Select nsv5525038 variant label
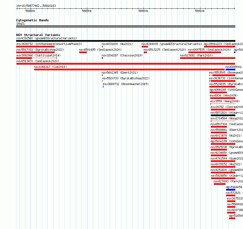This screenshot has width=243, height=229. click(227, 147)
